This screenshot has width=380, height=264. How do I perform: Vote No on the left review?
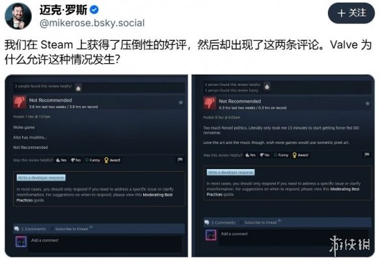click(76, 160)
